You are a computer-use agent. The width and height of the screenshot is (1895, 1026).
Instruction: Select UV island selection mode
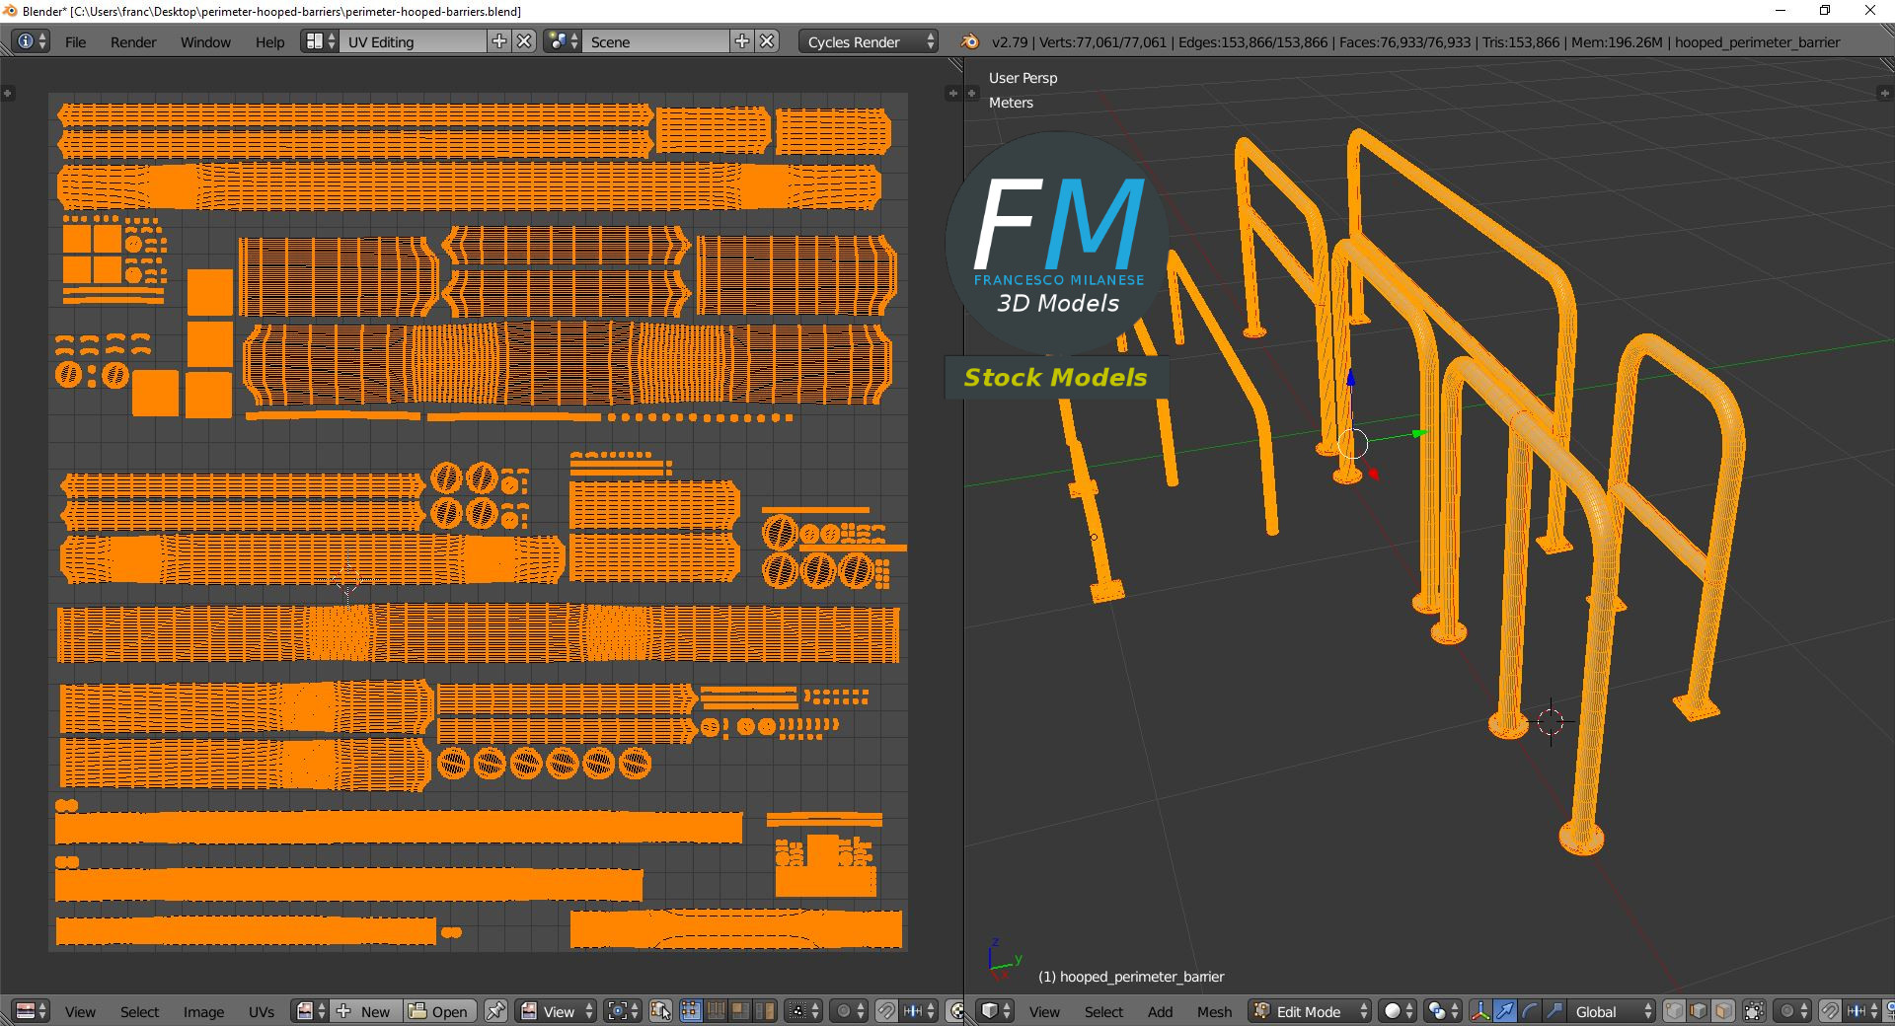(765, 1011)
